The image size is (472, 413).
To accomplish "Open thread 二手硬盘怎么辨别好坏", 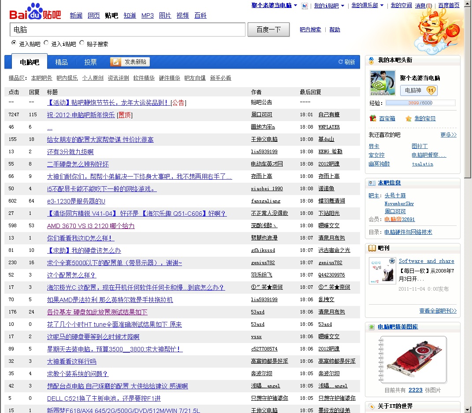I will point(78,164).
